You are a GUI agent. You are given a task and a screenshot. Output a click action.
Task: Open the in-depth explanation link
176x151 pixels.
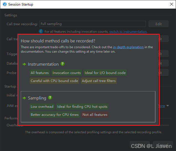(128, 47)
